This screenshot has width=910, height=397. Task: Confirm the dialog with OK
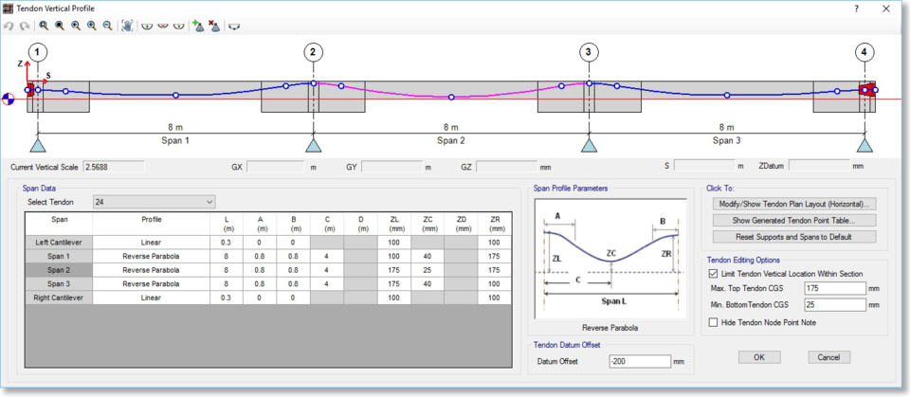[x=759, y=357]
